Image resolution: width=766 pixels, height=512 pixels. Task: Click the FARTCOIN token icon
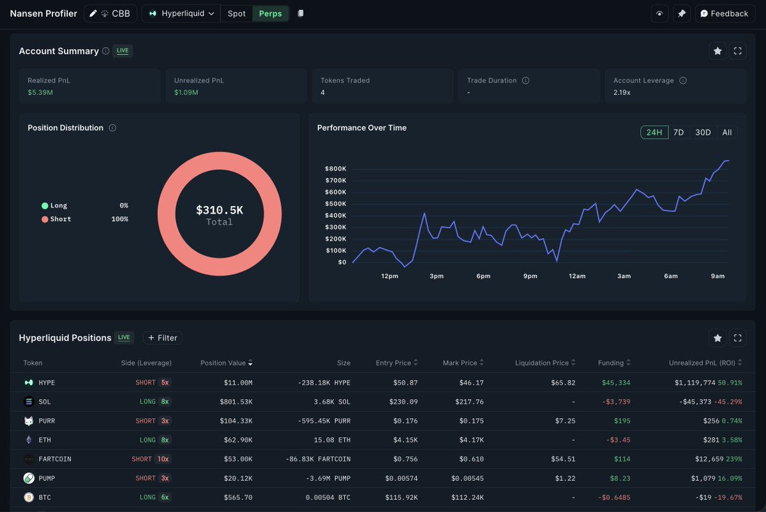click(28, 459)
